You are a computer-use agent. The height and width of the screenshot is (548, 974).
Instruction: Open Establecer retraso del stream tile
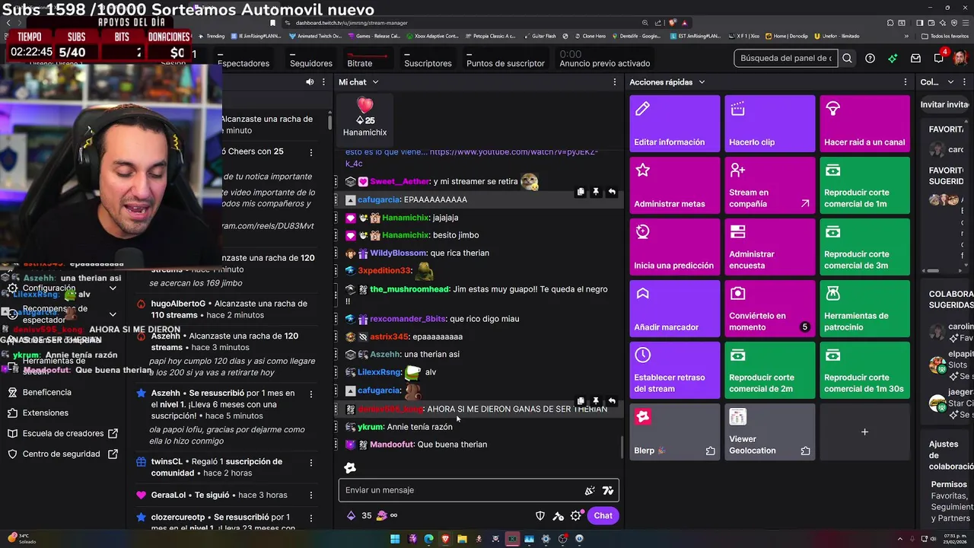pos(674,370)
